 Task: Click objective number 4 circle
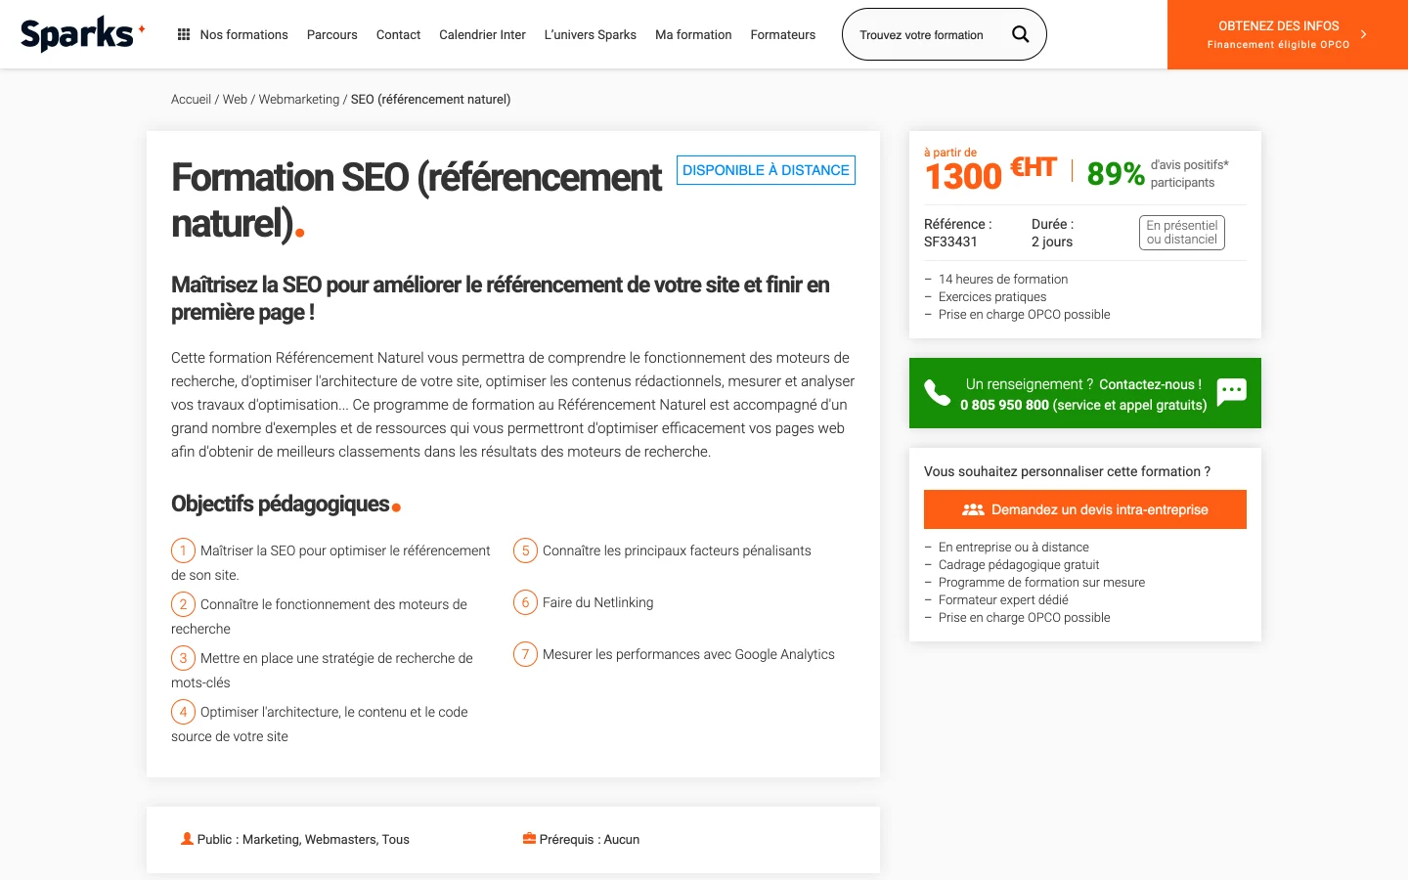pyautogui.click(x=183, y=712)
